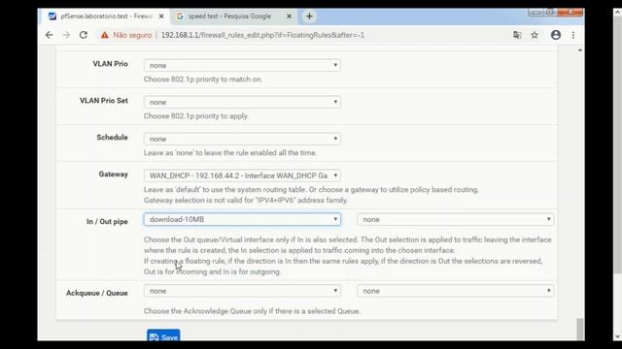Open the Out pipe dropdown set to none
Screen dimensions: 622x349
coord(455,219)
